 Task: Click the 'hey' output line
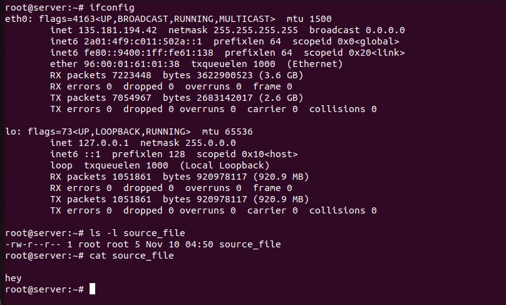14,278
